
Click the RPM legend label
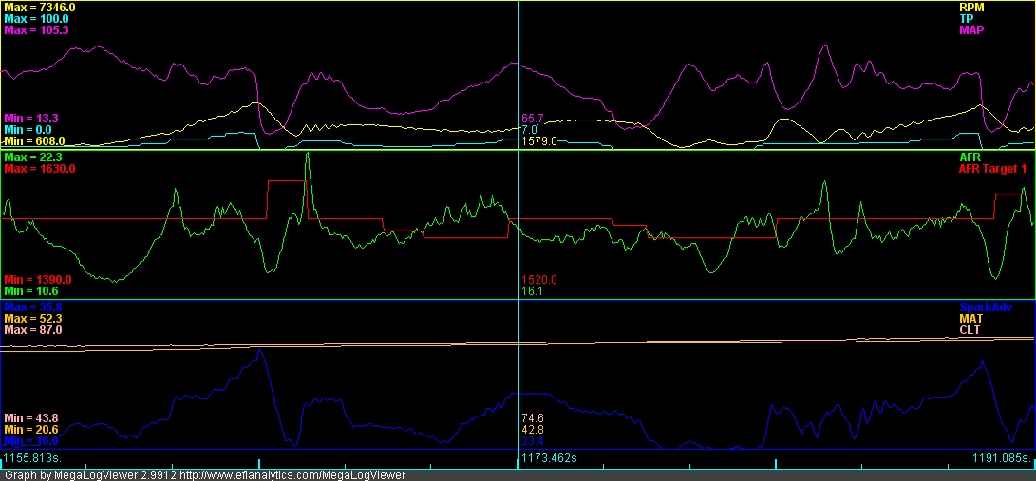(x=970, y=8)
